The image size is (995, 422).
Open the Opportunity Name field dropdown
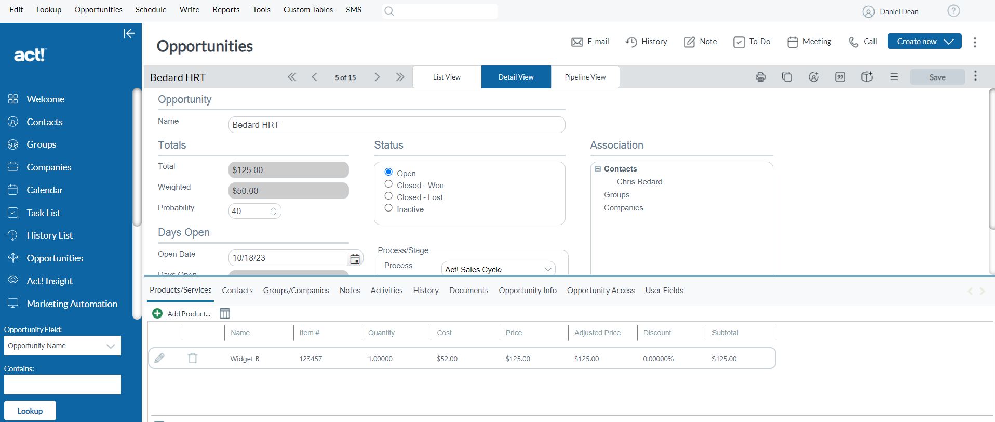[x=62, y=346]
